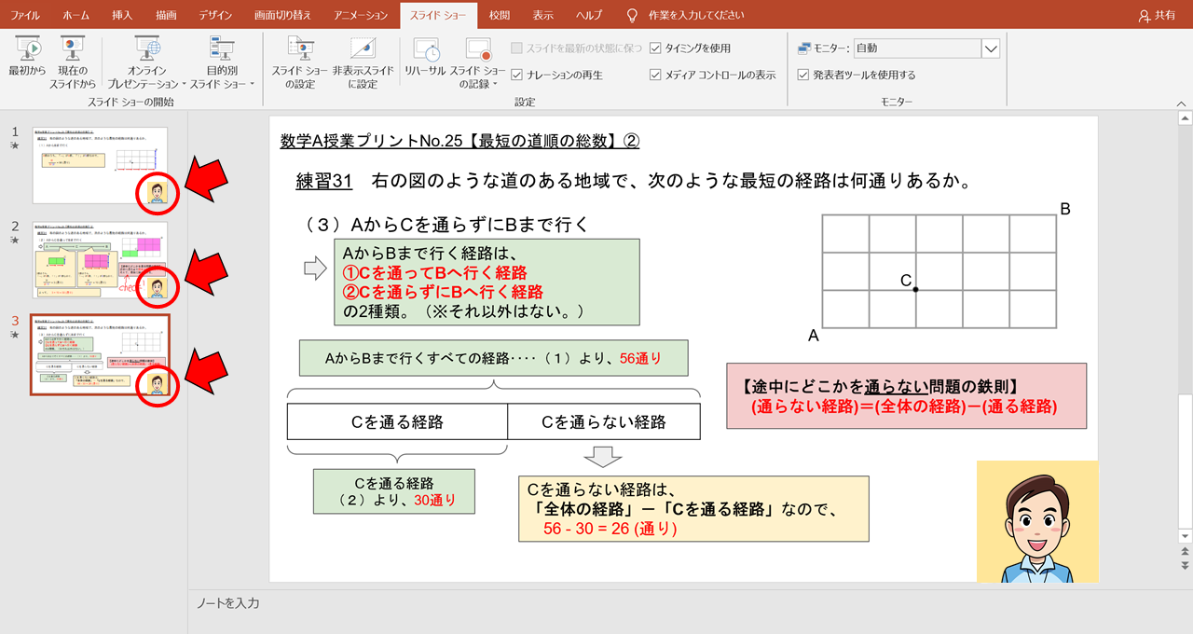Click the スライド ショーの記録 record icon
Screen dimensions: 1193x634
pos(477,48)
